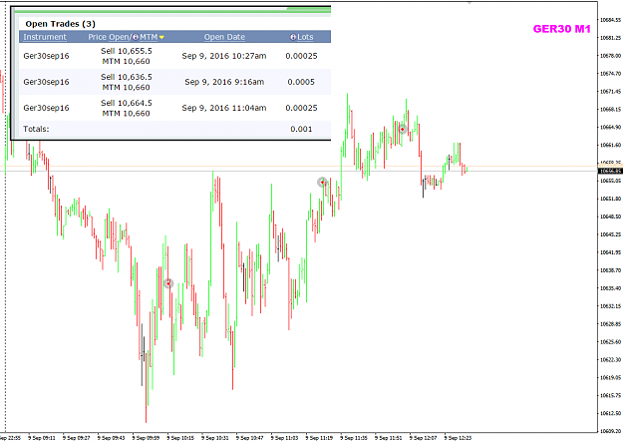Click the 10651.80 price axis label

click(x=611, y=199)
